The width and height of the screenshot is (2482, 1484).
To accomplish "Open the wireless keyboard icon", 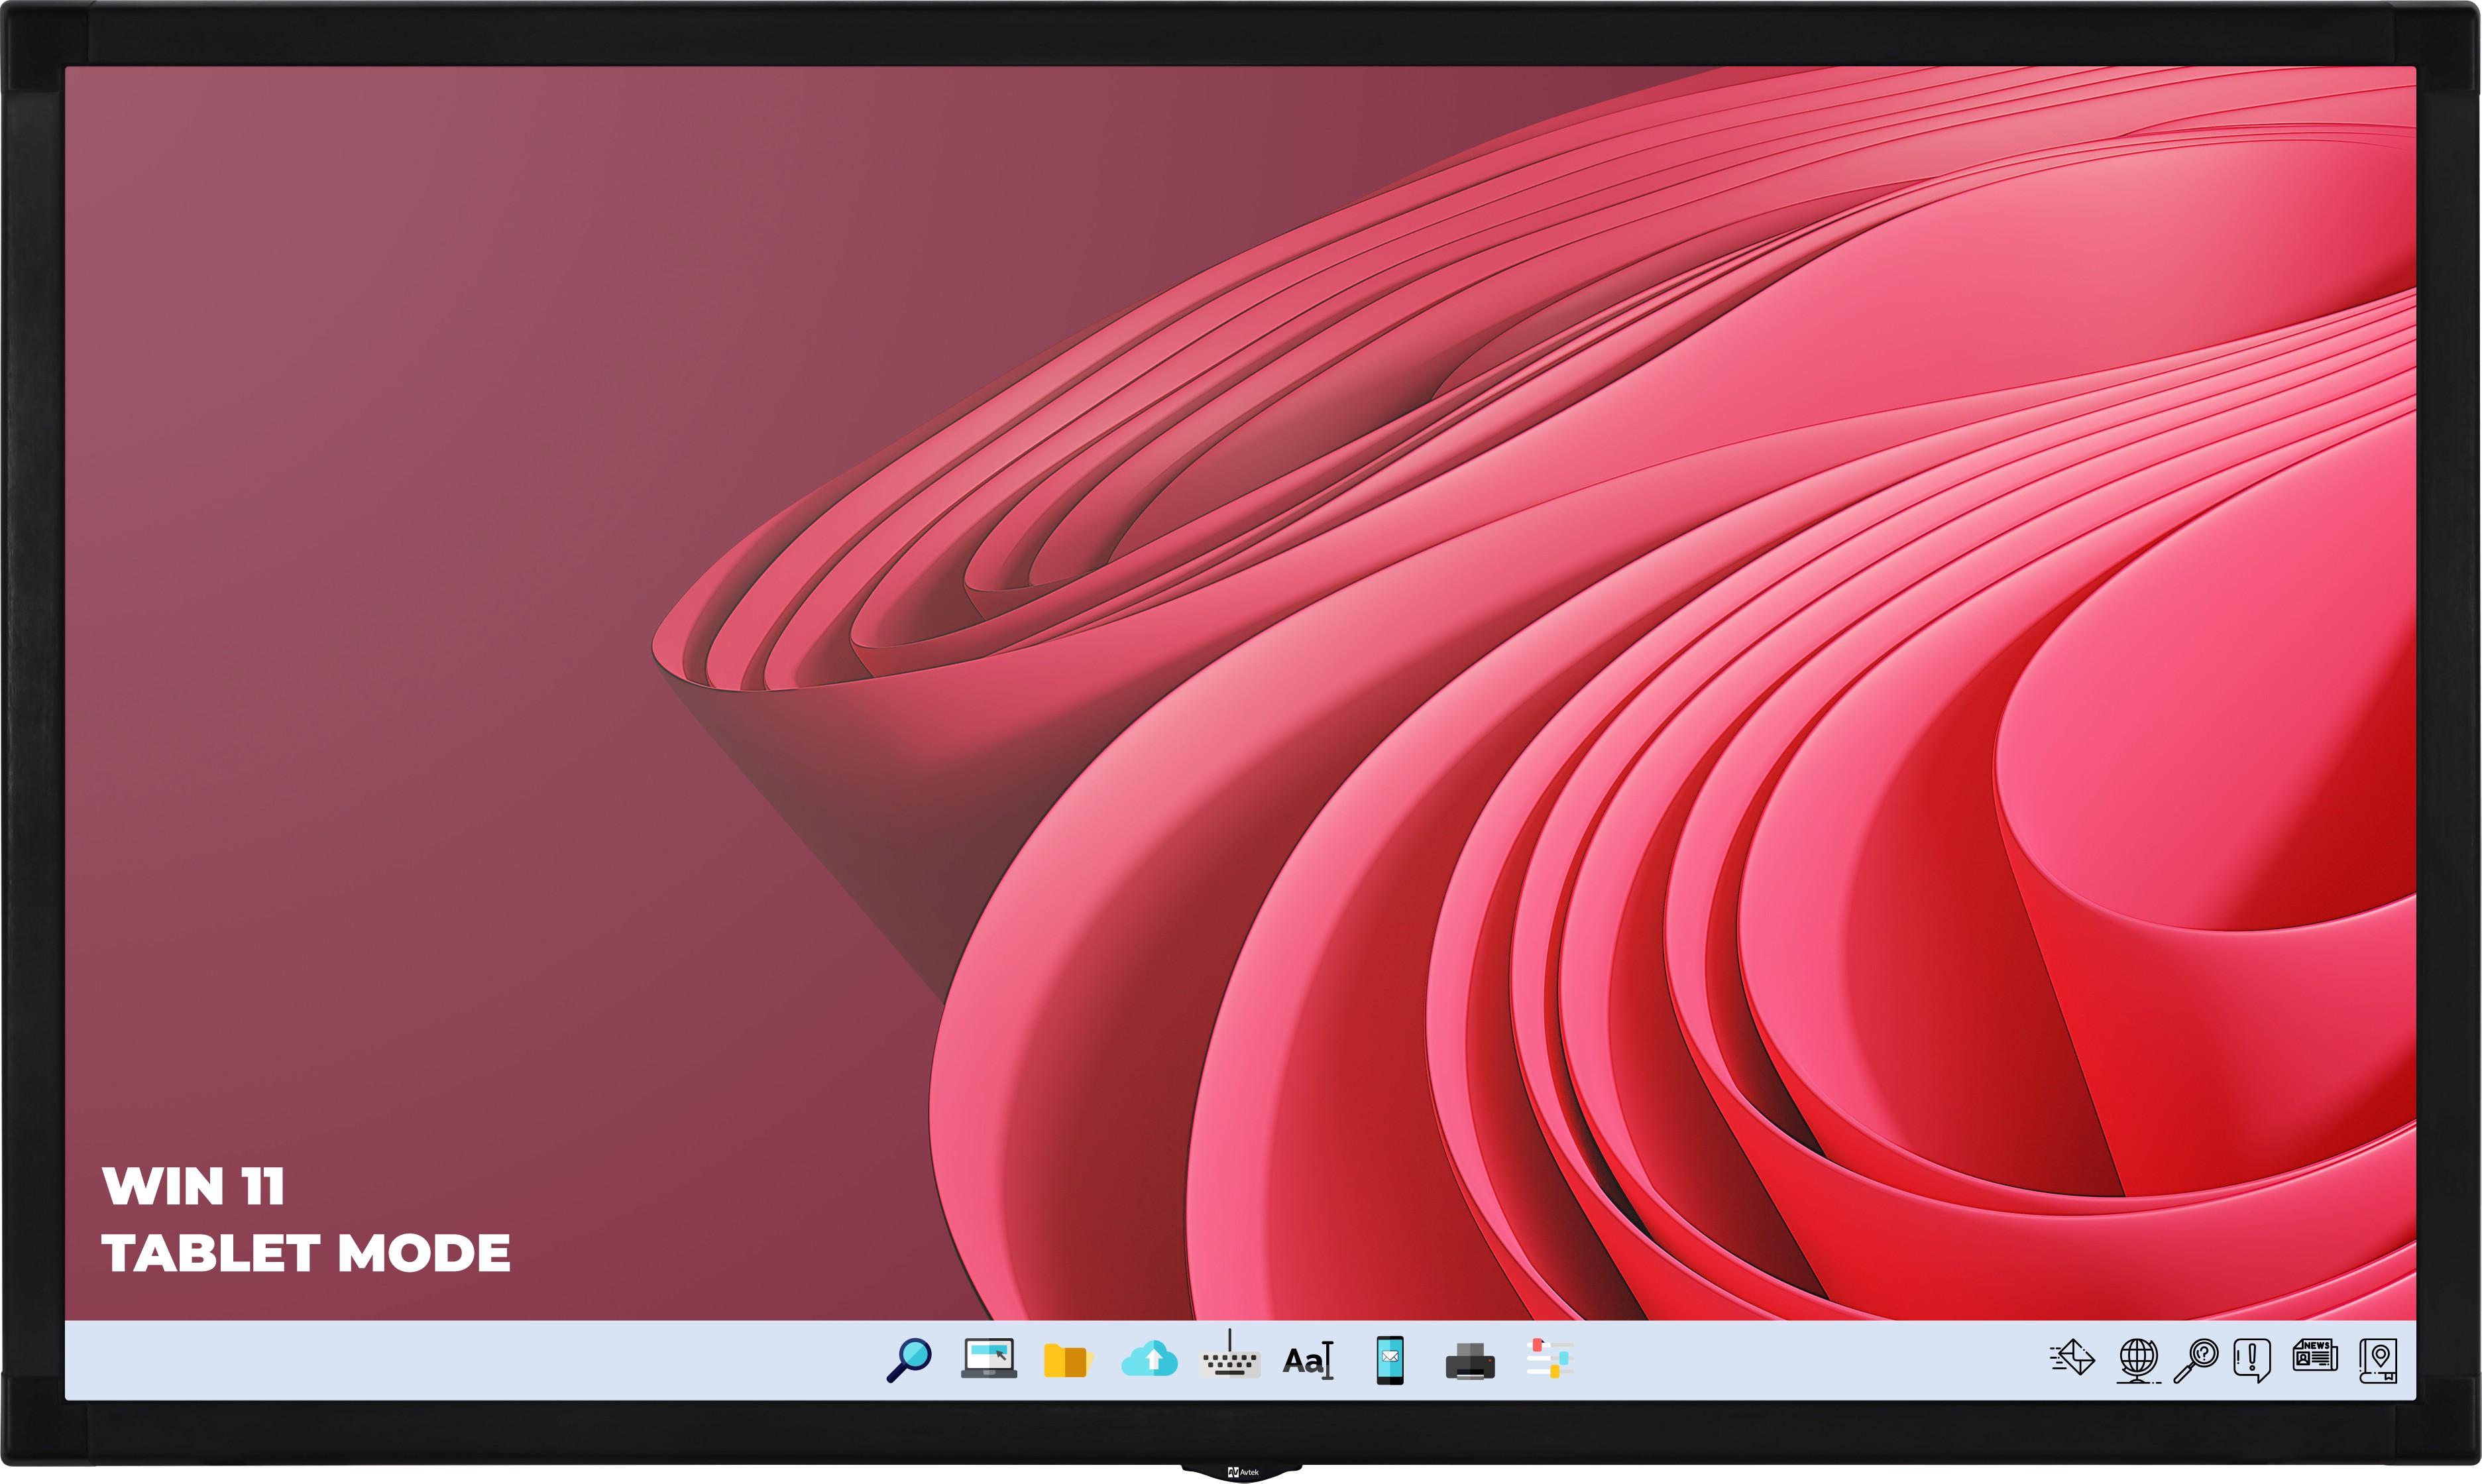I will 1229,1361.
